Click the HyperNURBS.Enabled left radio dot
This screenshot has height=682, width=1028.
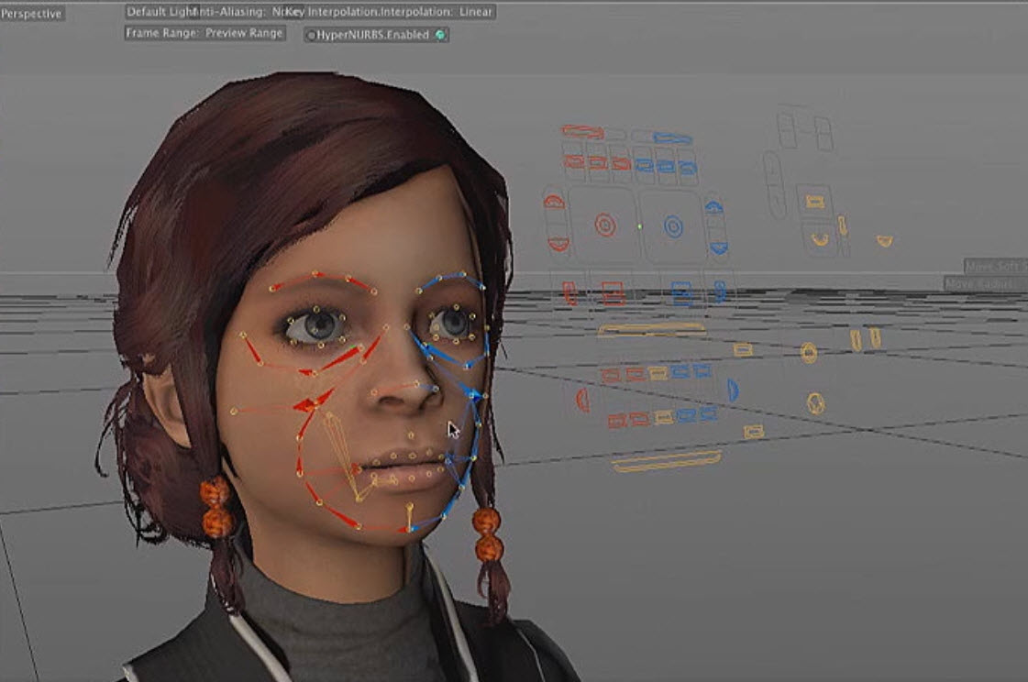pyautogui.click(x=311, y=35)
